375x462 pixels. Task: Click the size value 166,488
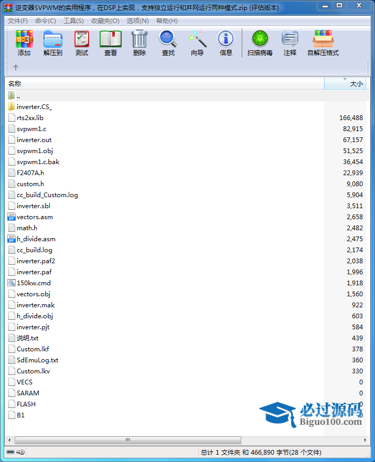pyautogui.click(x=351, y=117)
